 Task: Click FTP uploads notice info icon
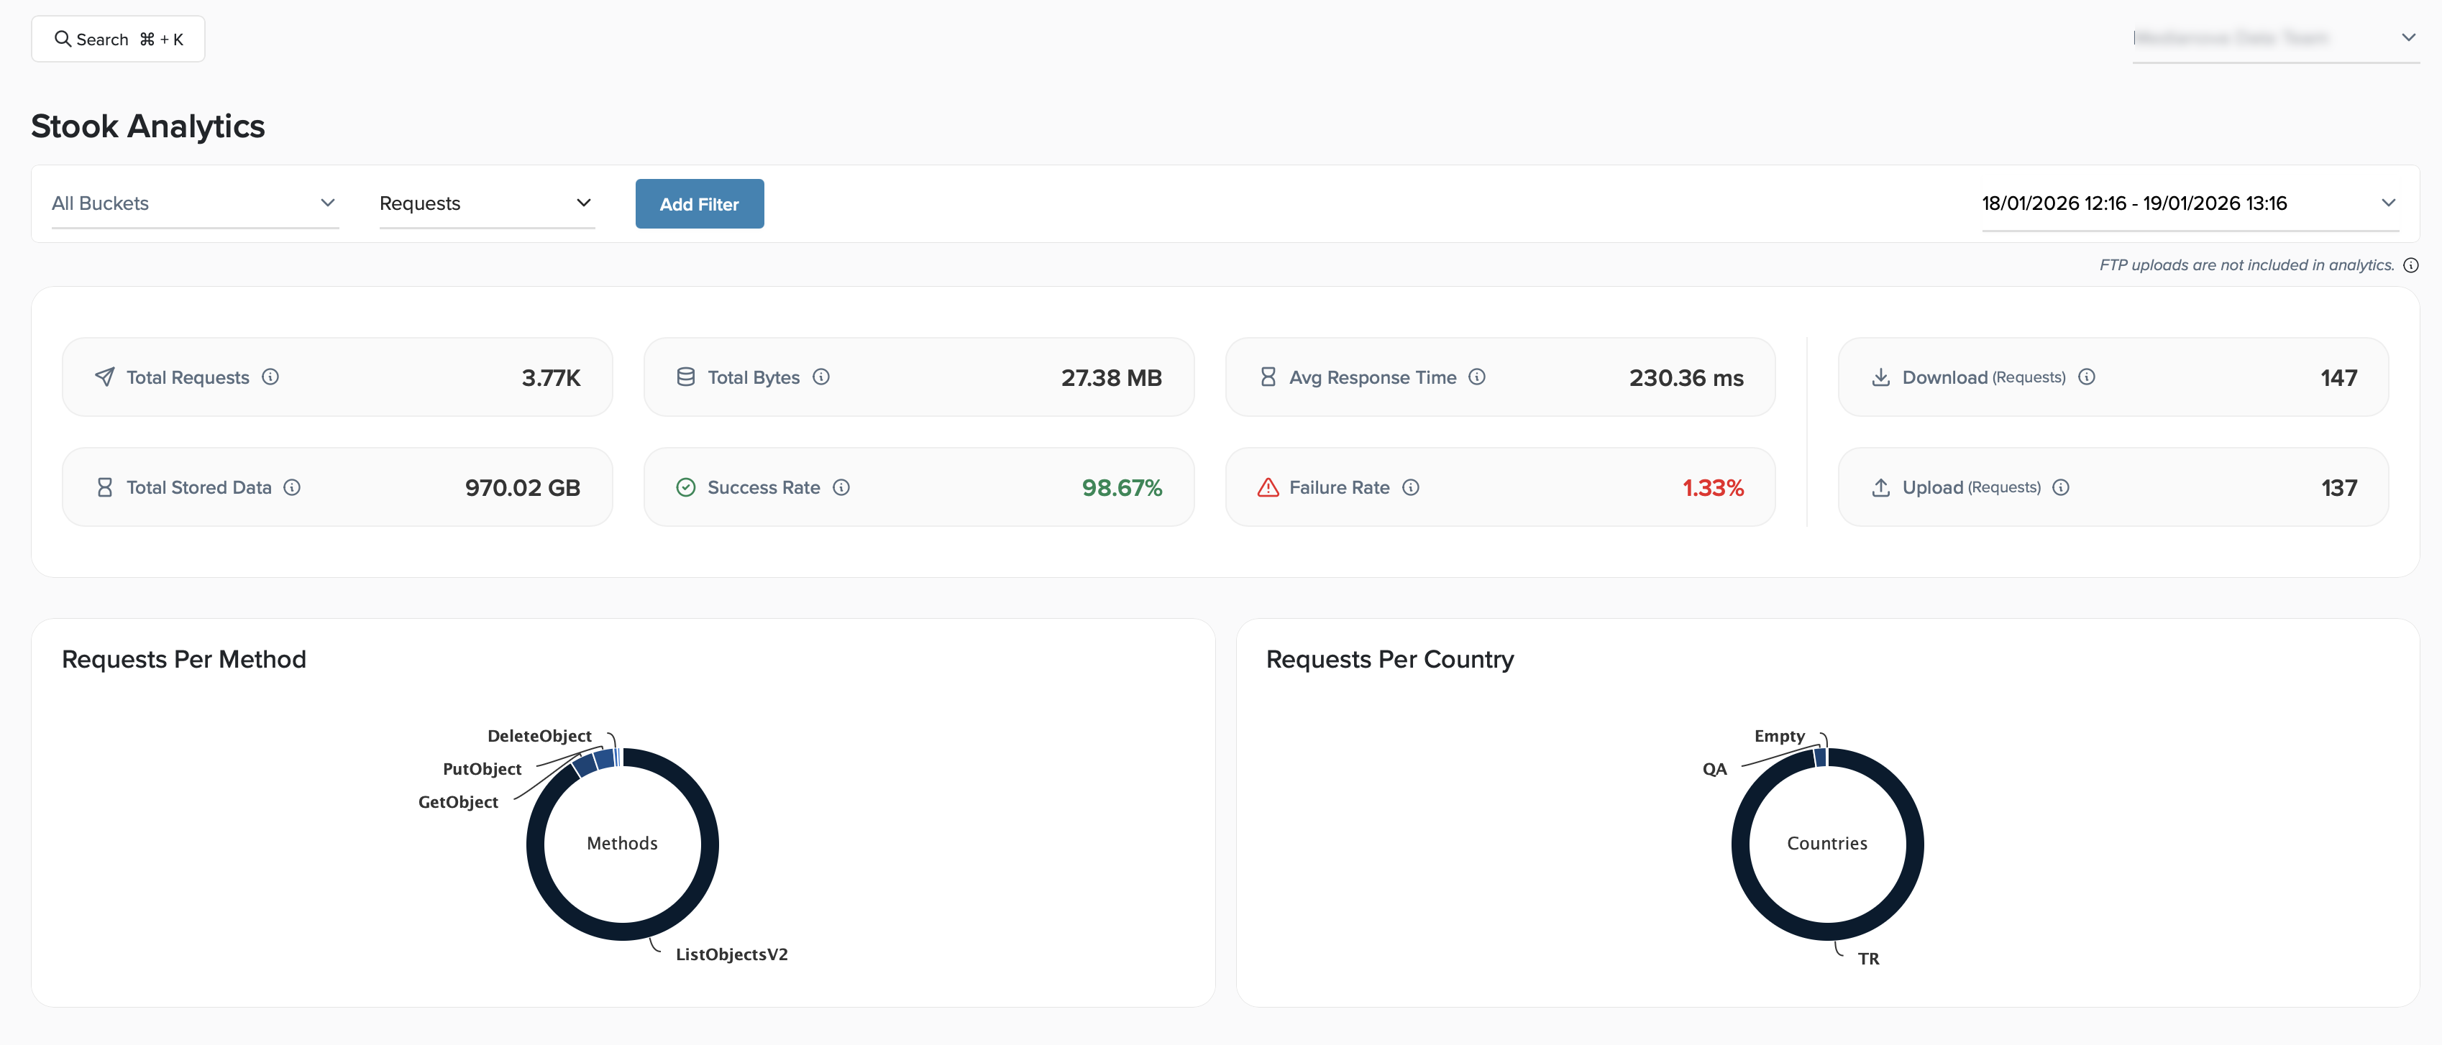pyautogui.click(x=2410, y=265)
